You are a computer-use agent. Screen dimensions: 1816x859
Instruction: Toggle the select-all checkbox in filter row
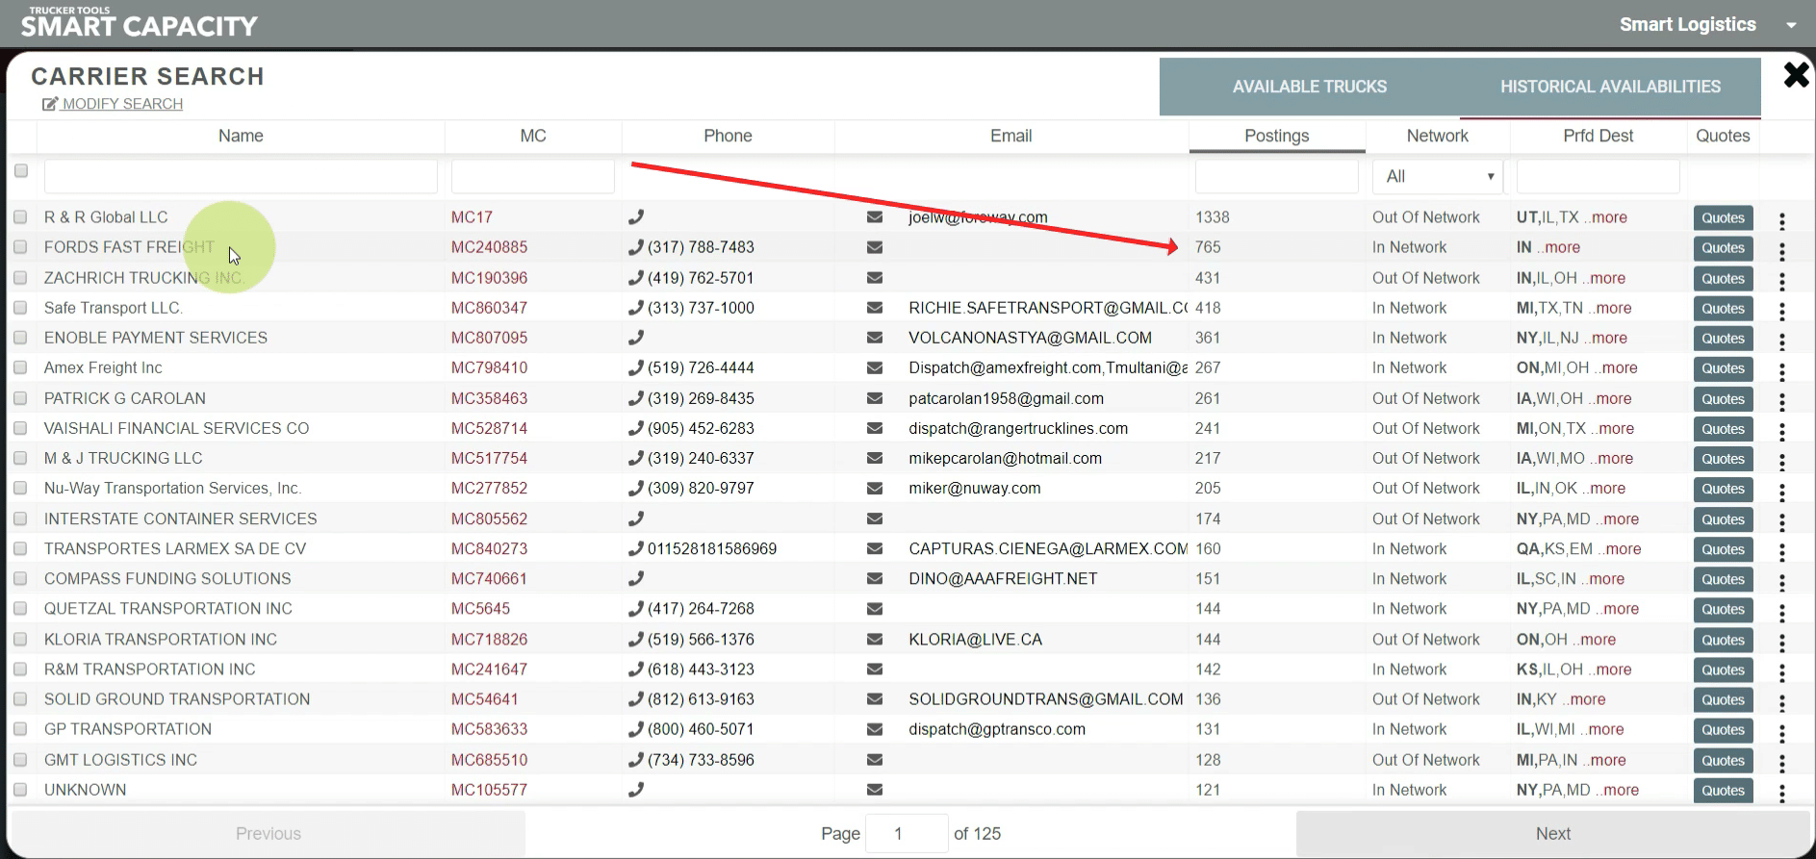point(21,170)
